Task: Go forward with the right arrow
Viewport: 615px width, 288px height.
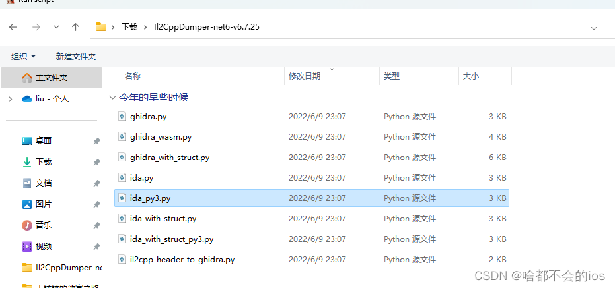Action: 36,27
